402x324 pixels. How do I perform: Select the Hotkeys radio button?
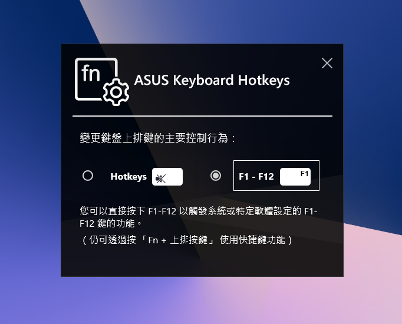(88, 176)
